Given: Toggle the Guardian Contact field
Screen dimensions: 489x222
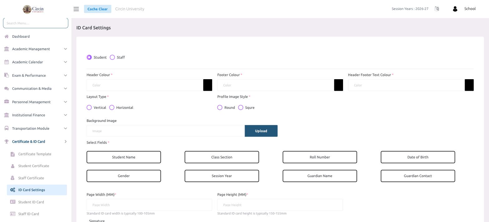Looking at the screenshot, I should point(418,176).
